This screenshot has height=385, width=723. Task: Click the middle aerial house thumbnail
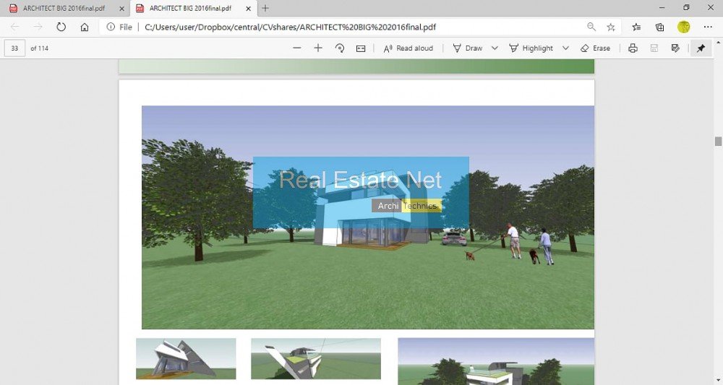pyautogui.click(x=316, y=359)
